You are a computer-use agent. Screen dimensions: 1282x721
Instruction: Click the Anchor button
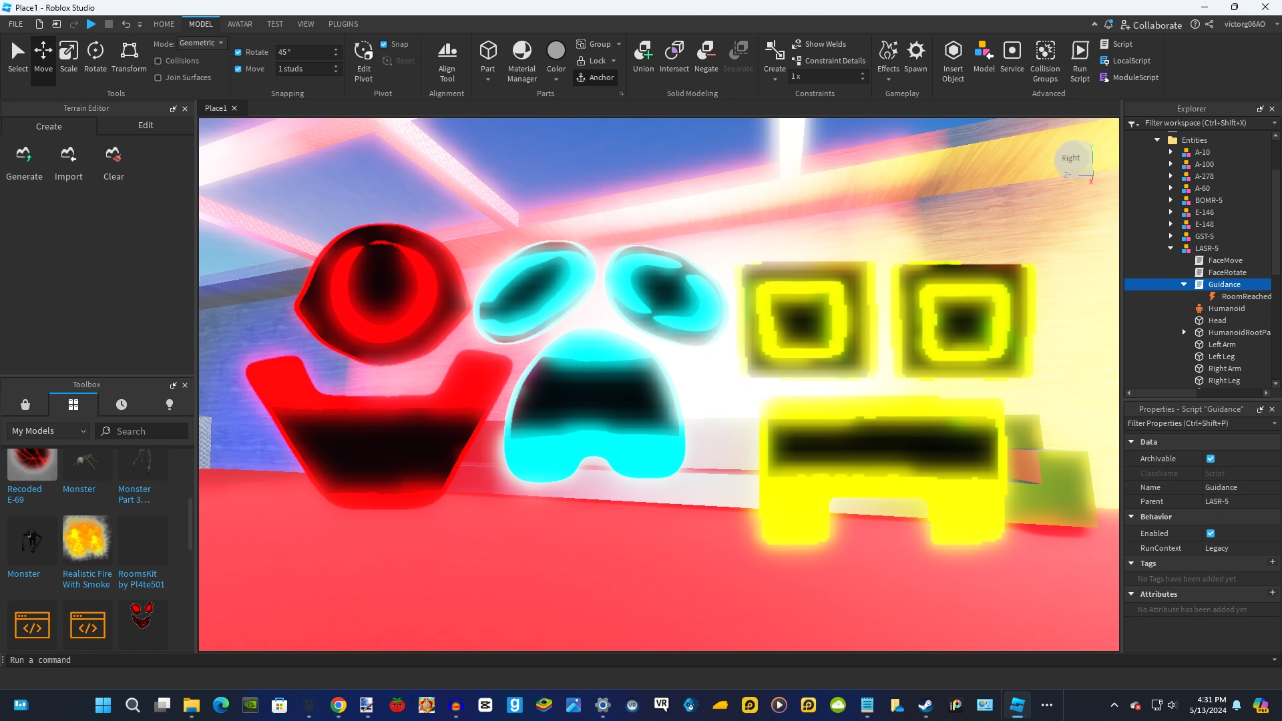(x=595, y=77)
